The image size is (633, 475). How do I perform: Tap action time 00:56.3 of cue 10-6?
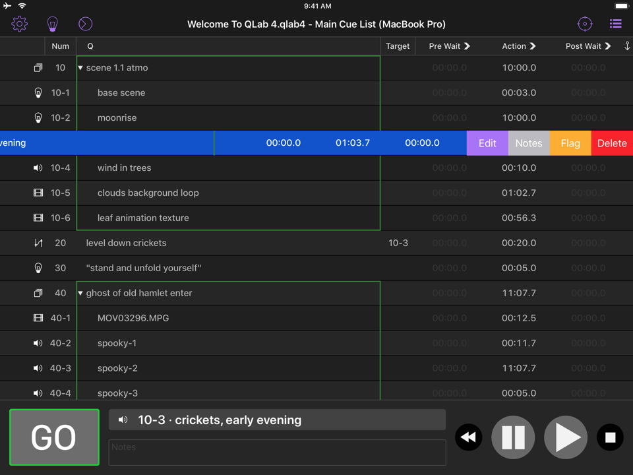click(519, 218)
